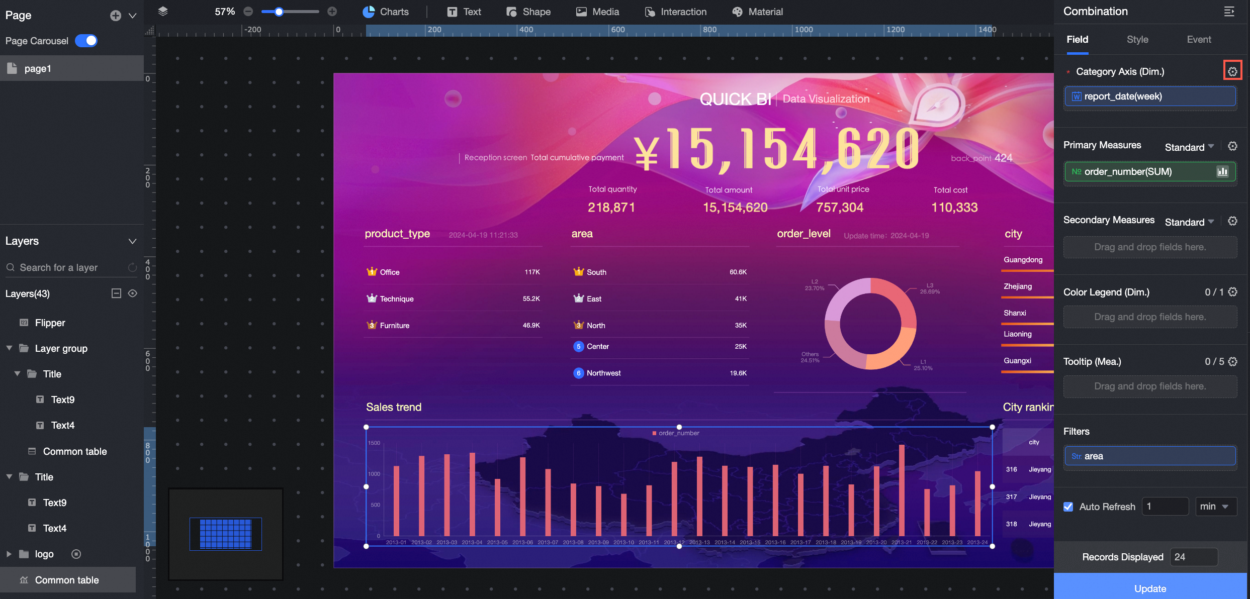Toggle visibility eye for all layers
This screenshot has height=599, width=1250.
pyautogui.click(x=133, y=293)
